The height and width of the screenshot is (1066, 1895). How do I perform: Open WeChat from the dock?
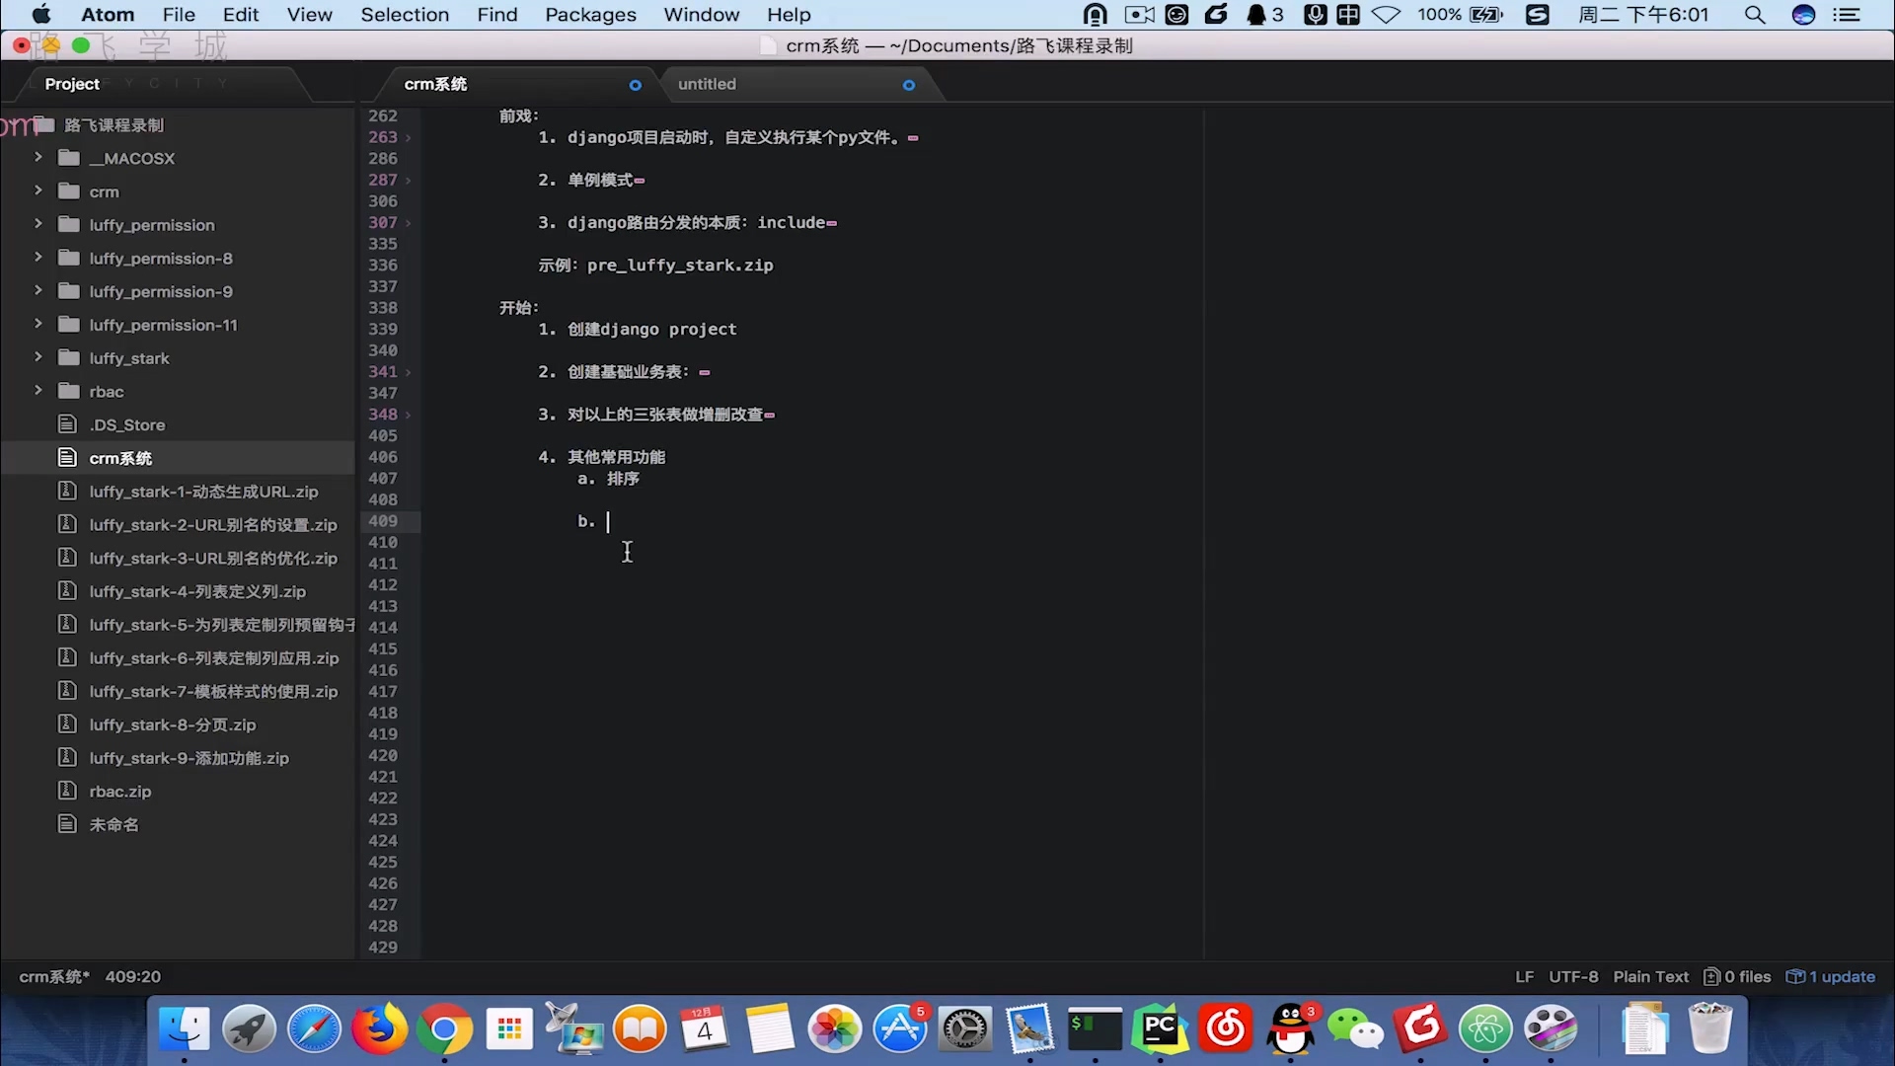click(x=1356, y=1029)
